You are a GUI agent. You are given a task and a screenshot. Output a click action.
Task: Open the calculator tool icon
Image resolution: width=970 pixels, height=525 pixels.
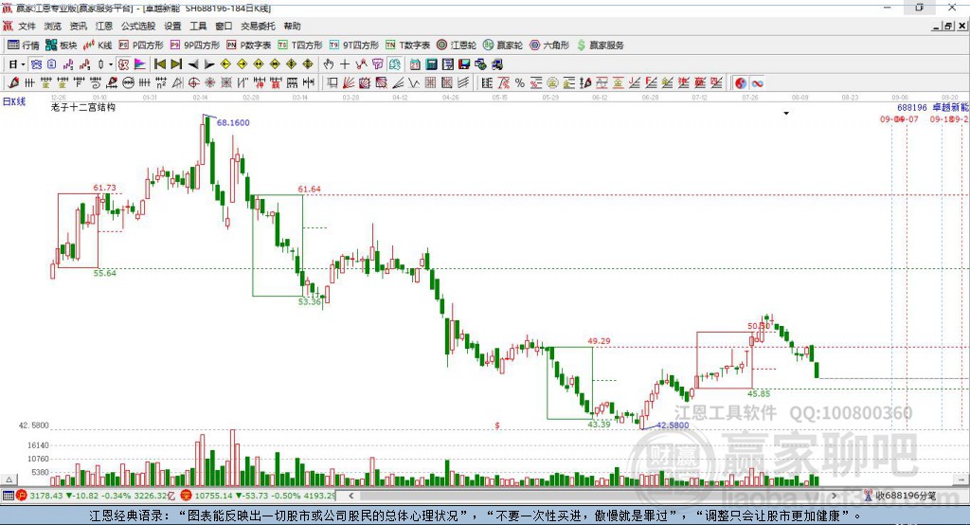coord(431,64)
